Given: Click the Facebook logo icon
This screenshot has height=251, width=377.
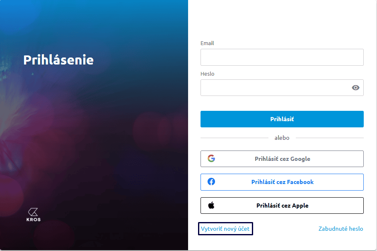Looking at the screenshot, I should pos(211,182).
